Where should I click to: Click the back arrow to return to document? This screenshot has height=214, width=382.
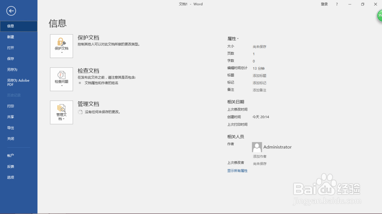click(11, 11)
